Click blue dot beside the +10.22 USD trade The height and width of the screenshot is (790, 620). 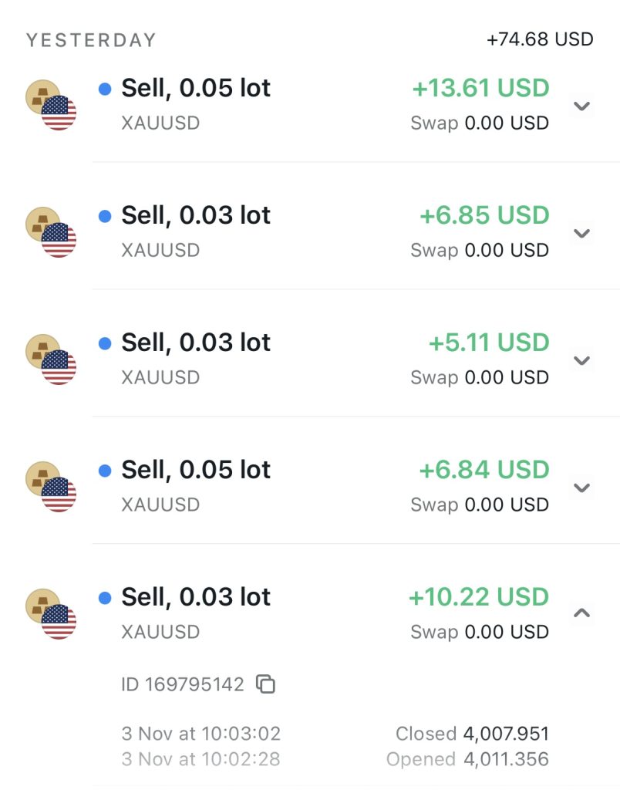[x=106, y=599]
